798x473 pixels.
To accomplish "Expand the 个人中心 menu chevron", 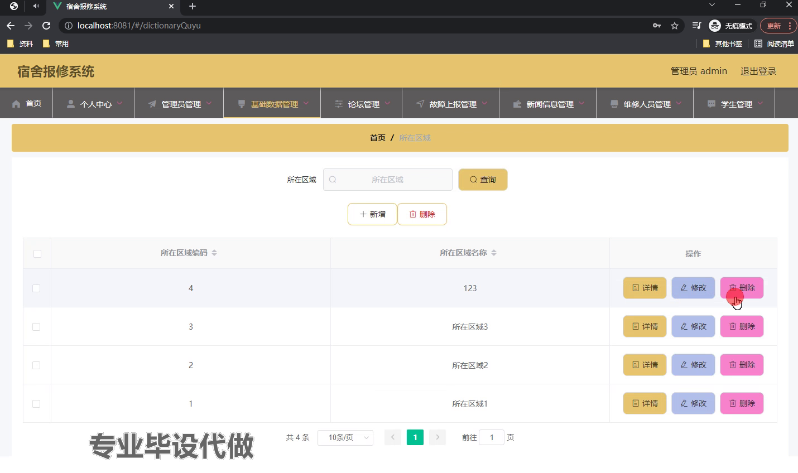I will coord(119,103).
